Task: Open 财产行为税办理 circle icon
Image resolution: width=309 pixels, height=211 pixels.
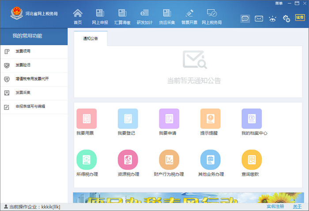Action: tap(169, 160)
